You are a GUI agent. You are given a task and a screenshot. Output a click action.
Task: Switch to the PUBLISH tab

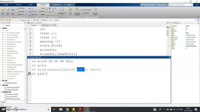(57, 5)
